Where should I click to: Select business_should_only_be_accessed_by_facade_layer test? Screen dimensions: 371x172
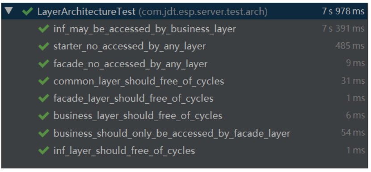(x=172, y=133)
